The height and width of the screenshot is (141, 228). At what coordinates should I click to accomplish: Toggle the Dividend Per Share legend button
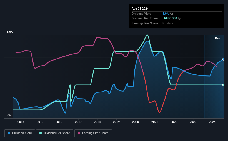pyautogui.click(x=55, y=133)
